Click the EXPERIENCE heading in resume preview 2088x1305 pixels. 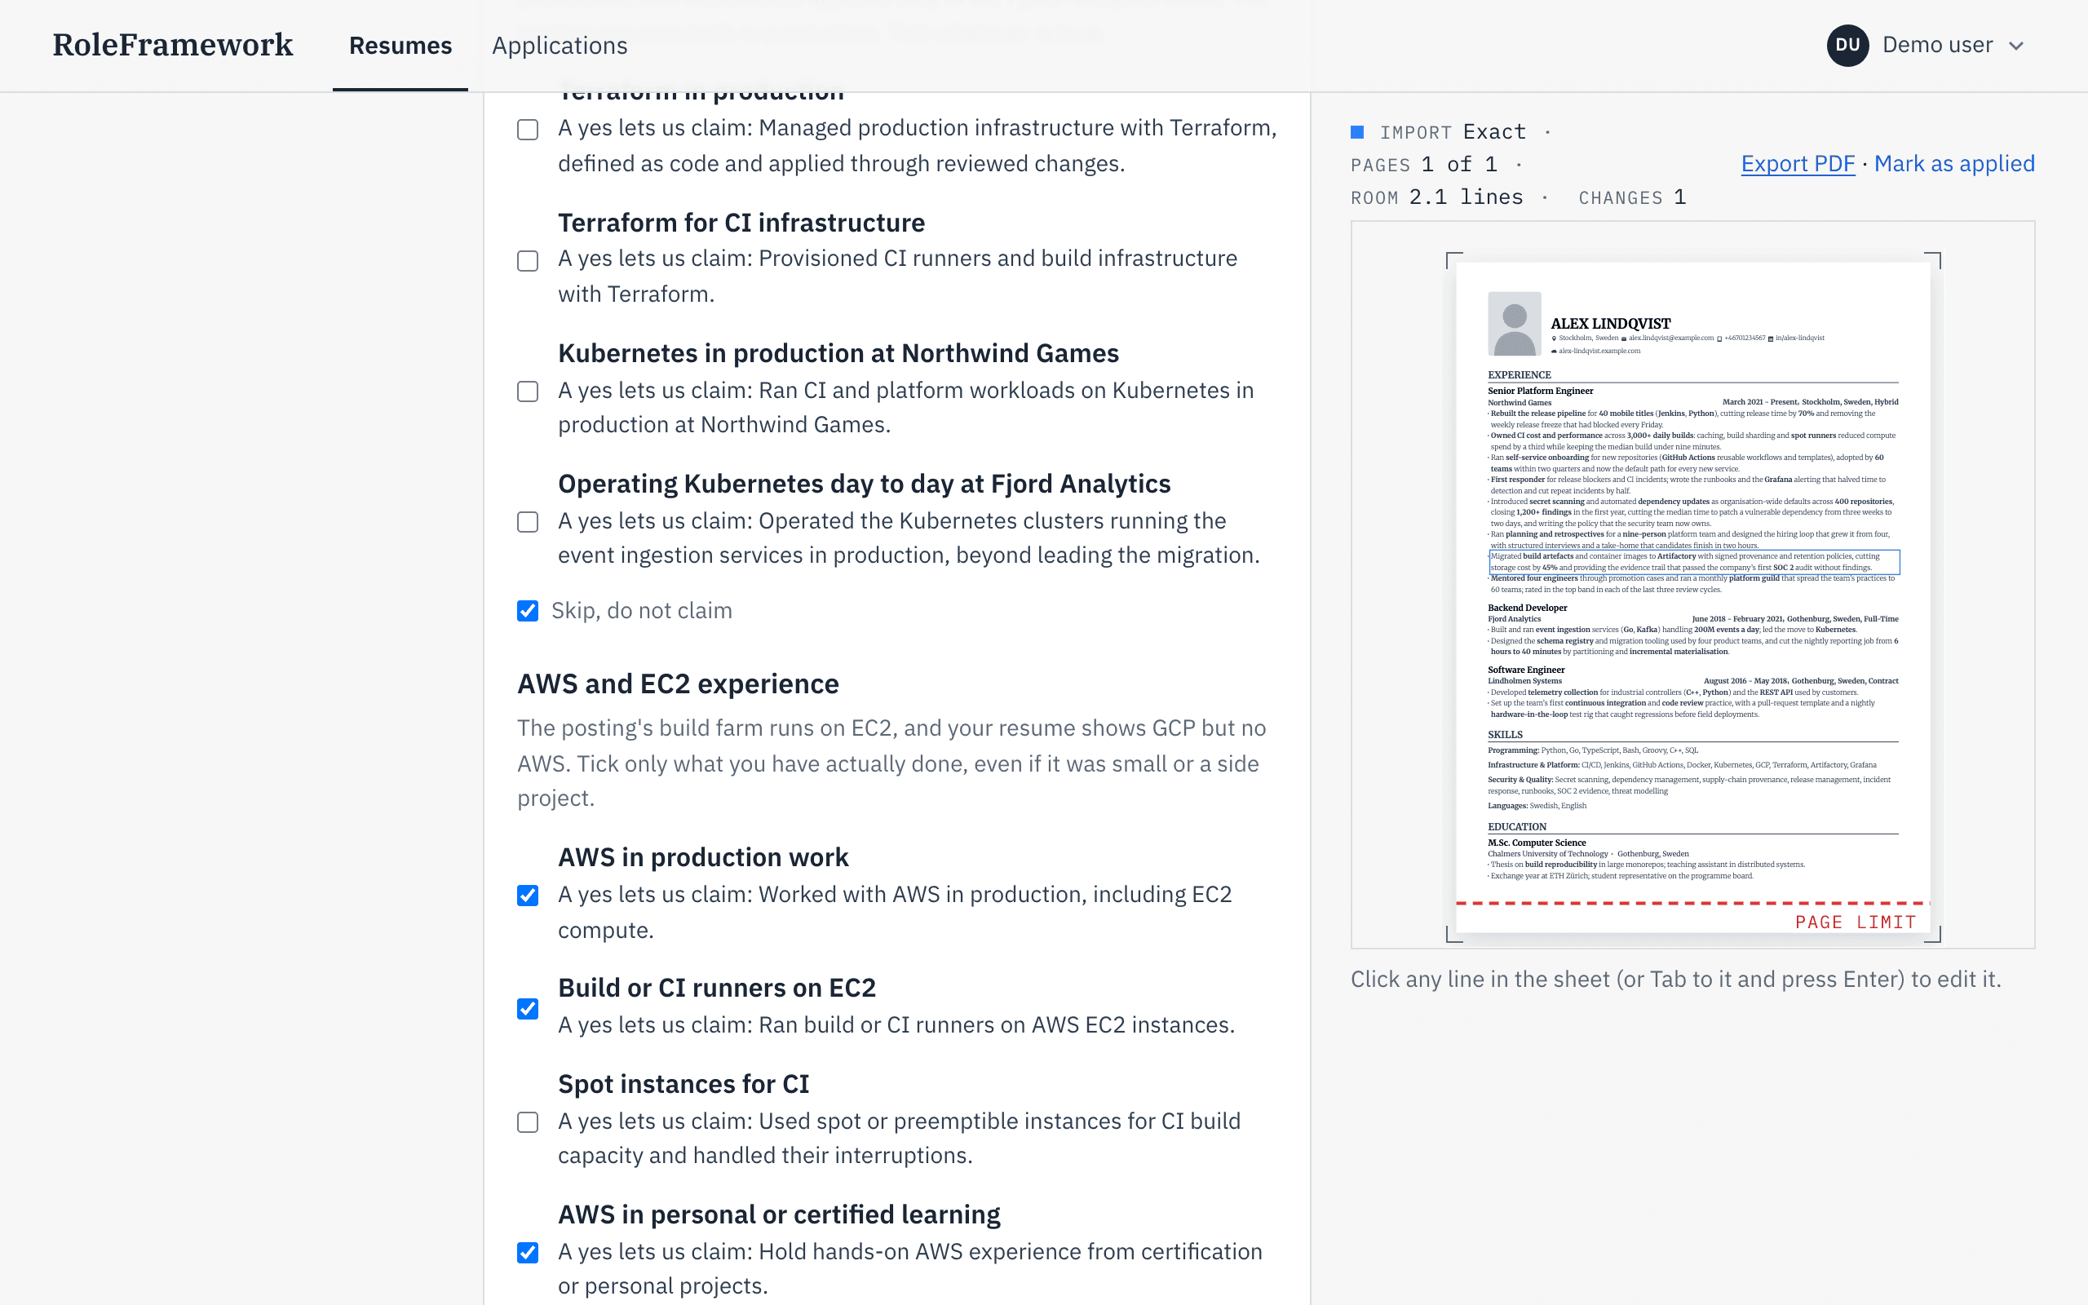[1519, 374]
